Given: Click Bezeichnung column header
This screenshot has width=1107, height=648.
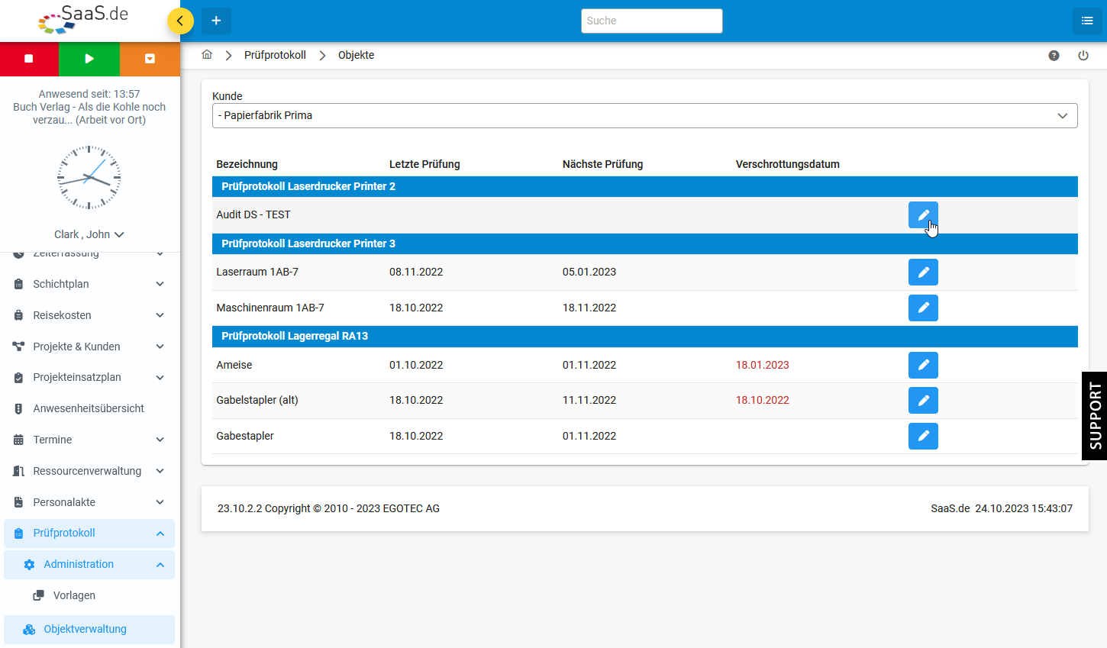Looking at the screenshot, I should [247, 164].
